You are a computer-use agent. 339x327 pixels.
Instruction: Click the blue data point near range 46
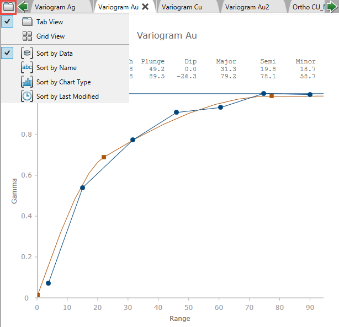pyautogui.click(x=177, y=112)
